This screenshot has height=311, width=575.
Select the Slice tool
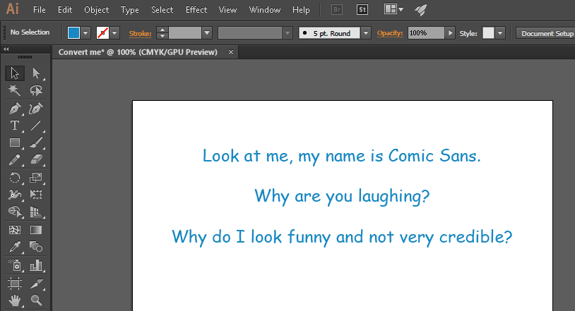36,283
